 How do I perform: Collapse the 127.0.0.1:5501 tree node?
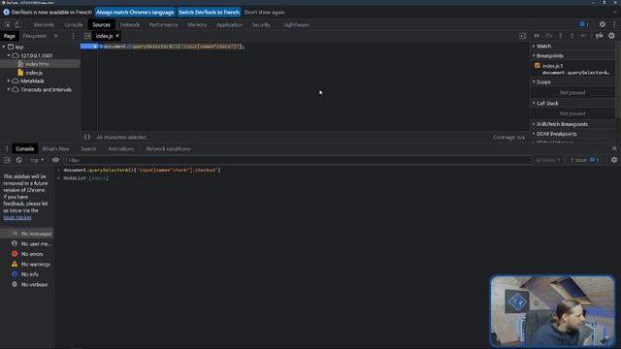tap(9, 56)
